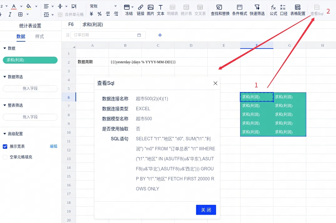The width and height of the screenshot is (336, 223).
Task: Insert a 链接 link from the toolbar
Action: pos(141,10)
